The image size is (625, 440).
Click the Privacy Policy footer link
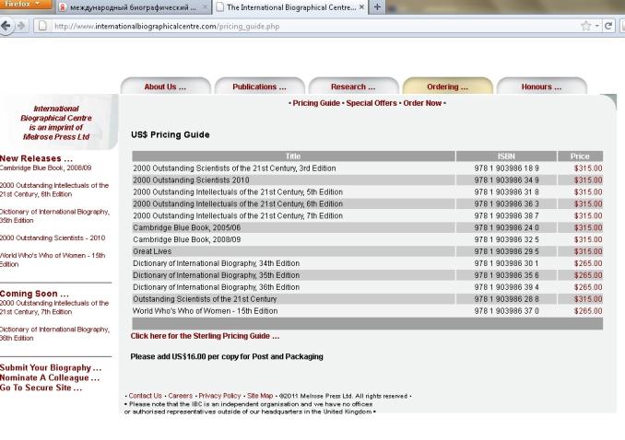(x=219, y=396)
